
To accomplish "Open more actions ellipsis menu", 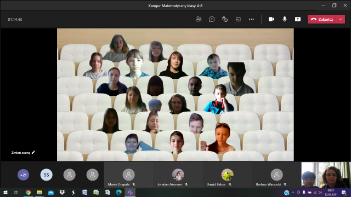I will [251, 19].
